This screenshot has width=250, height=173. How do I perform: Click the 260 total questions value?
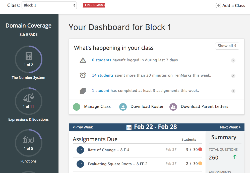(x=214, y=157)
